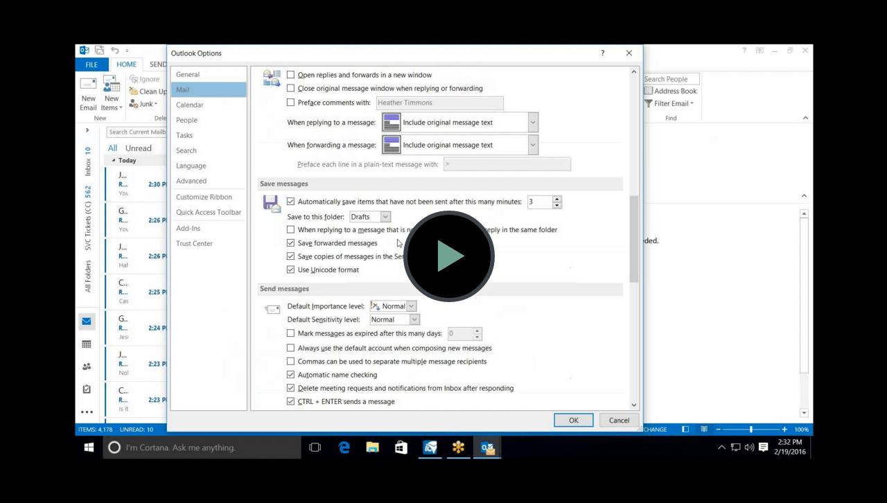This screenshot has width=887, height=503.
Task: Open File Explorer from the taskbar
Action: click(373, 448)
